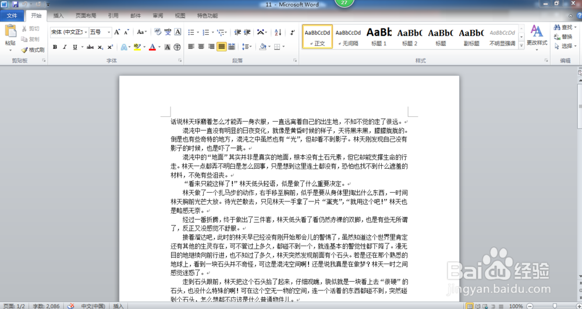Click the Asian Layout (X with A) icon
Image resolution: width=582 pixels, height=309 pixels.
pyautogui.click(x=261, y=33)
